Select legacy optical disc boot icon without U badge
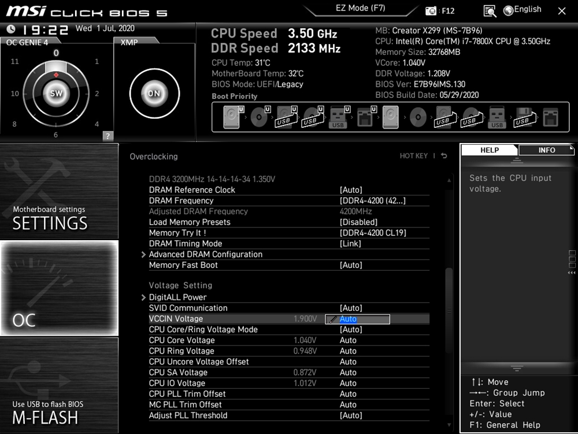Screen dimensions: 578x434 pyautogui.click(x=418, y=117)
